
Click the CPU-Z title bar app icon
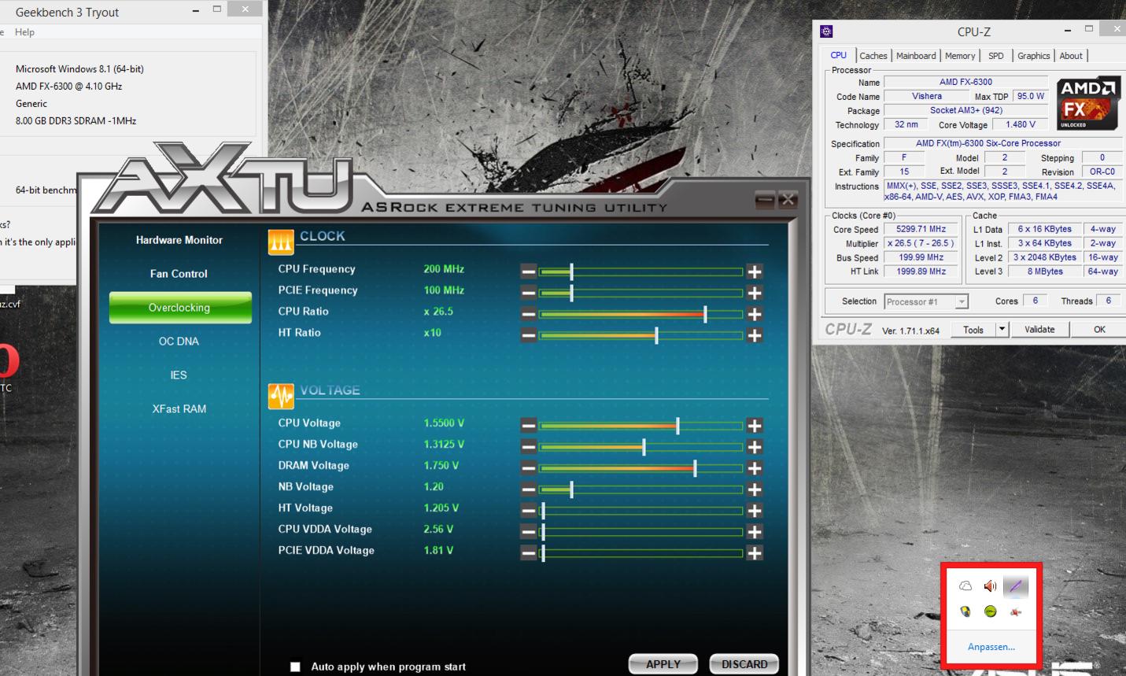[826, 31]
